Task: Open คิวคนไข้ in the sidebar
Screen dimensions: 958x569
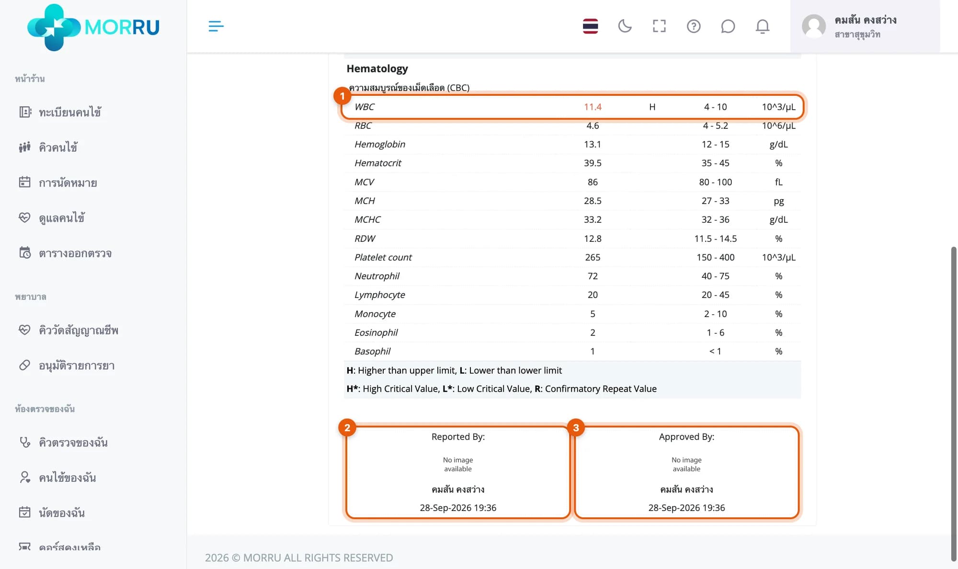Action: (58, 147)
